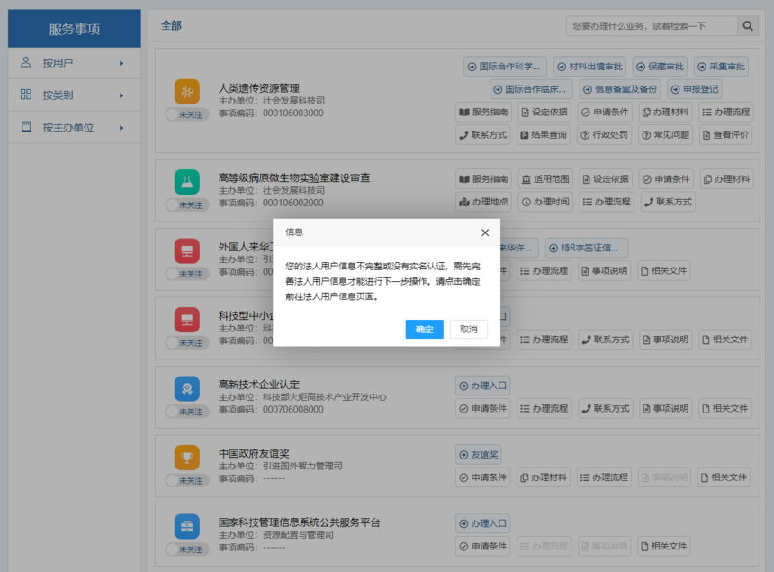This screenshot has height=572, width=774.
Task: Open 采集审批 entry button
Action: pos(721,66)
